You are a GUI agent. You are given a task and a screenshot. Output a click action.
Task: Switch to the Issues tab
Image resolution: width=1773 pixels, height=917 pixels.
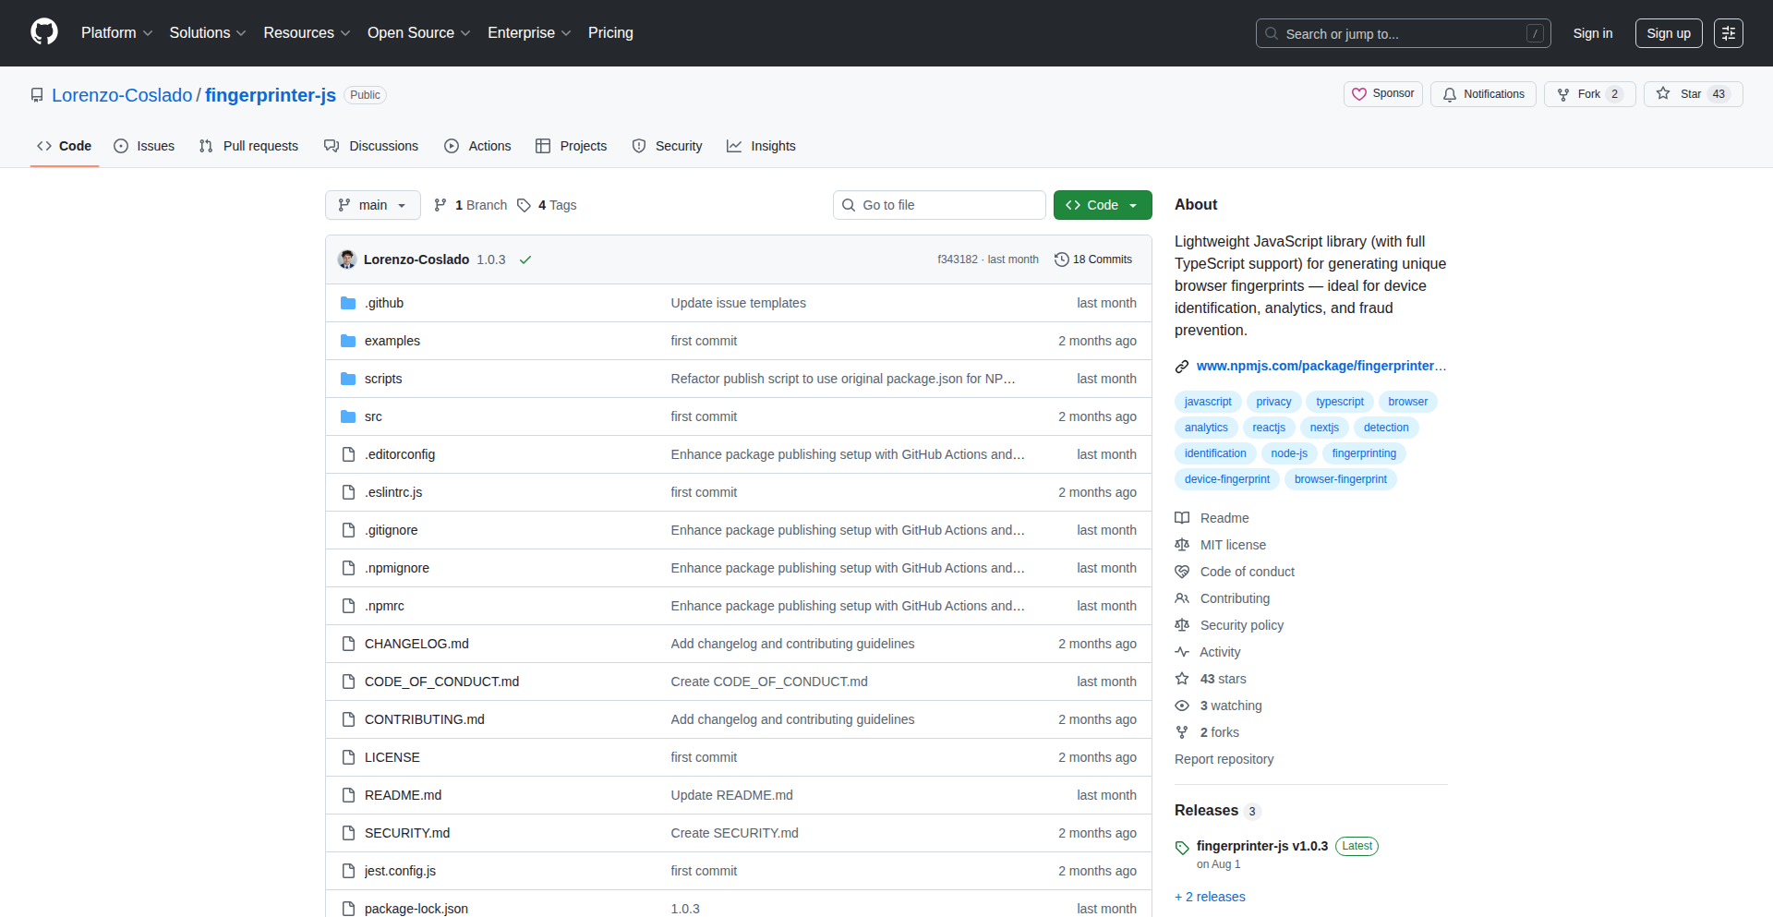click(144, 146)
